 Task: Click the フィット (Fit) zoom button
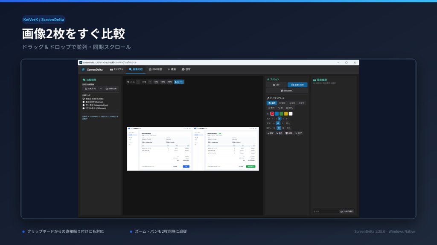(179, 82)
